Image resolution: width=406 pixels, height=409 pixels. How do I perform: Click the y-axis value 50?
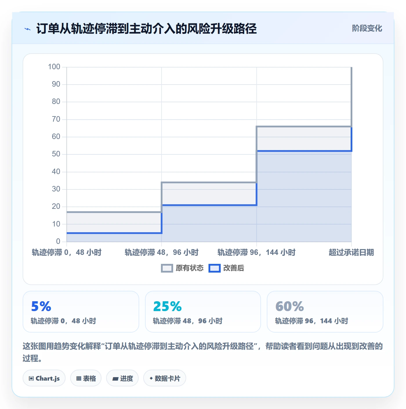[x=56, y=154]
